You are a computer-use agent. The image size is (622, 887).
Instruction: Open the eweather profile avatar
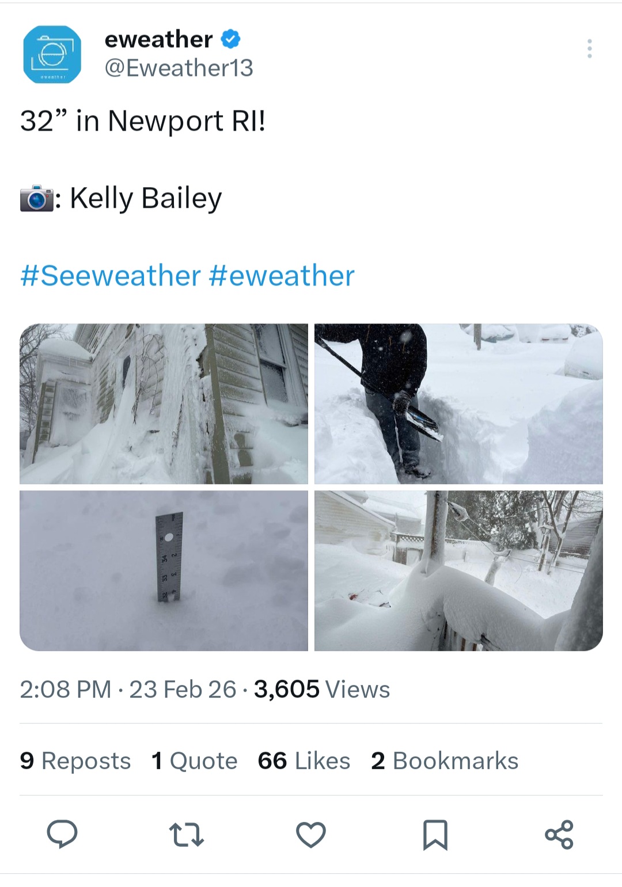52,55
